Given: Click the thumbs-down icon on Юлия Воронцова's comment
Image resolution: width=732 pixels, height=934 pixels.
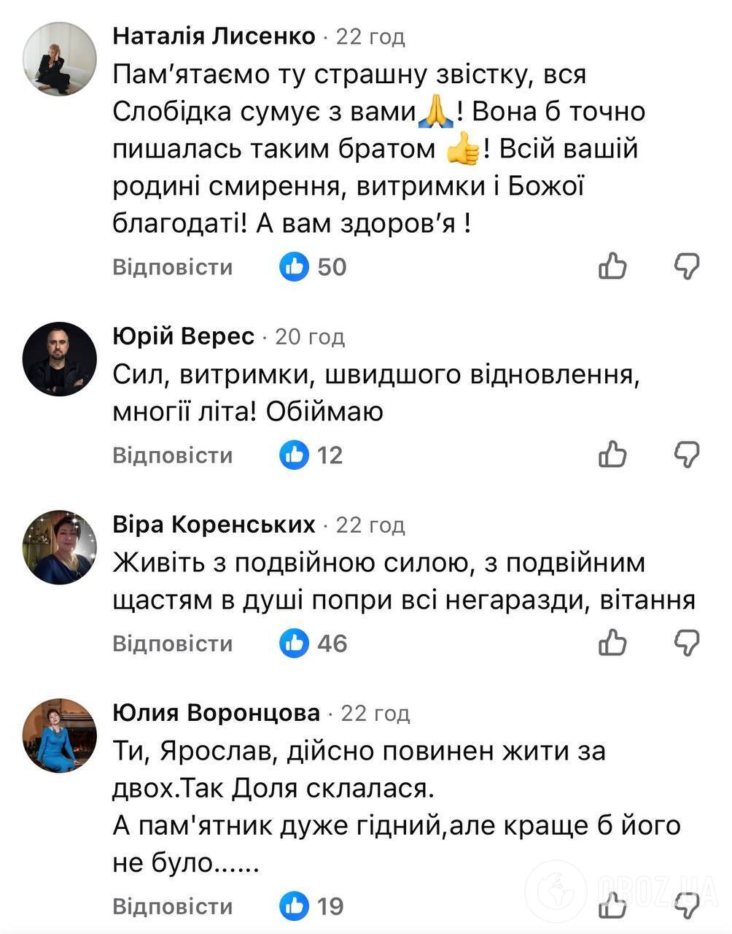Looking at the screenshot, I should pos(688,906).
